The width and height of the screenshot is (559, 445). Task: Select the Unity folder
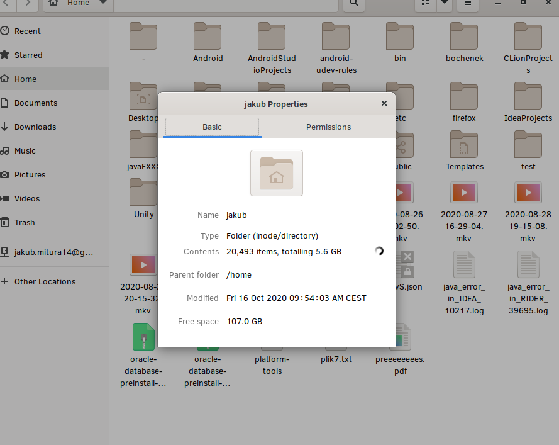click(143, 198)
